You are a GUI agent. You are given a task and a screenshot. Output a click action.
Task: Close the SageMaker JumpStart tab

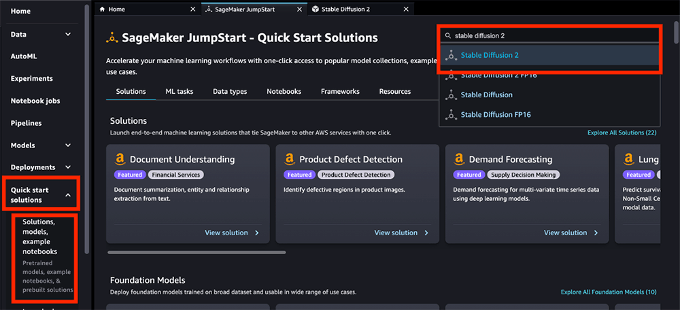(299, 9)
